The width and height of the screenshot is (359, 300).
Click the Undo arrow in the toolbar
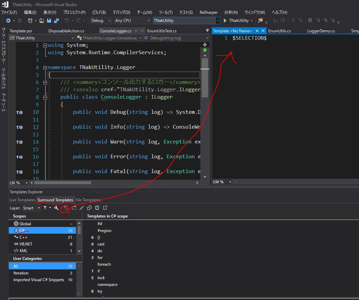point(67,21)
